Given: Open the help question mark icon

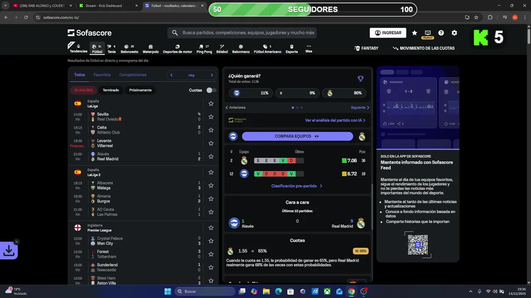Looking at the screenshot, I should pyautogui.click(x=441, y=33).
